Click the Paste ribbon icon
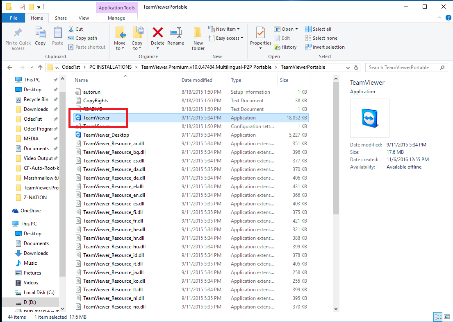The height and width of the screenshot is (322, 453). pyautogui.click(x=57, y=33)
